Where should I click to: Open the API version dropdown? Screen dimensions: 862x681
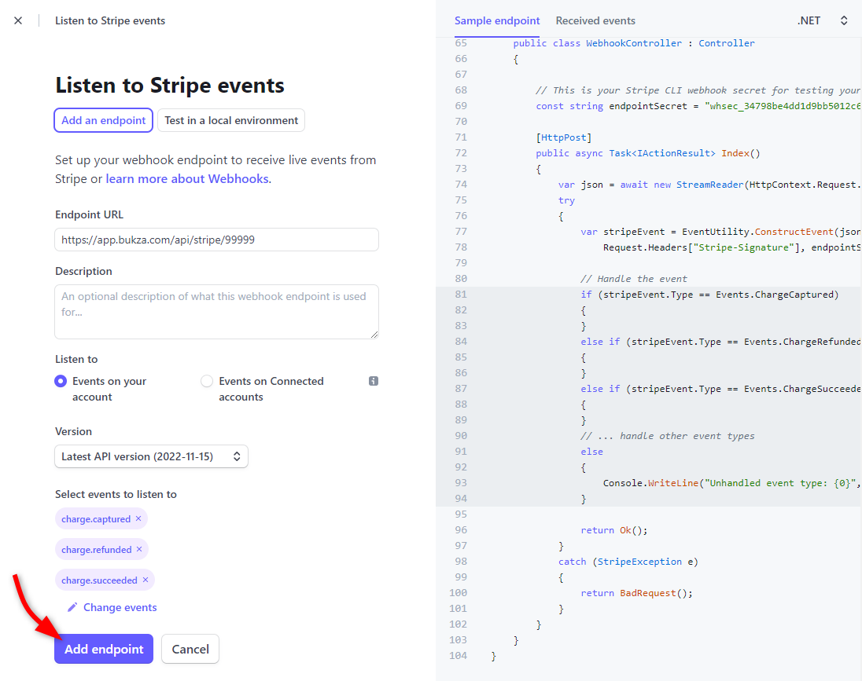point(151,456)
